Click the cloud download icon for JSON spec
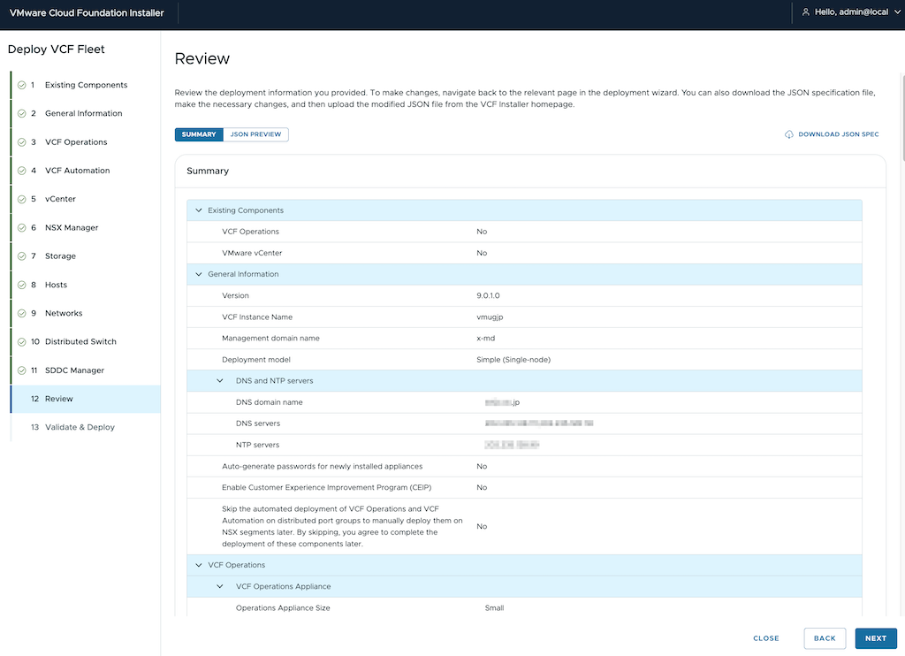This screenshot has height=656, width=905. [x=789, y=134]
